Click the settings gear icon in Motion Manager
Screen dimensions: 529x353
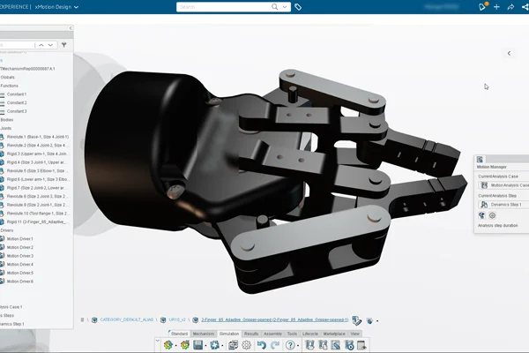pos(492,215)
